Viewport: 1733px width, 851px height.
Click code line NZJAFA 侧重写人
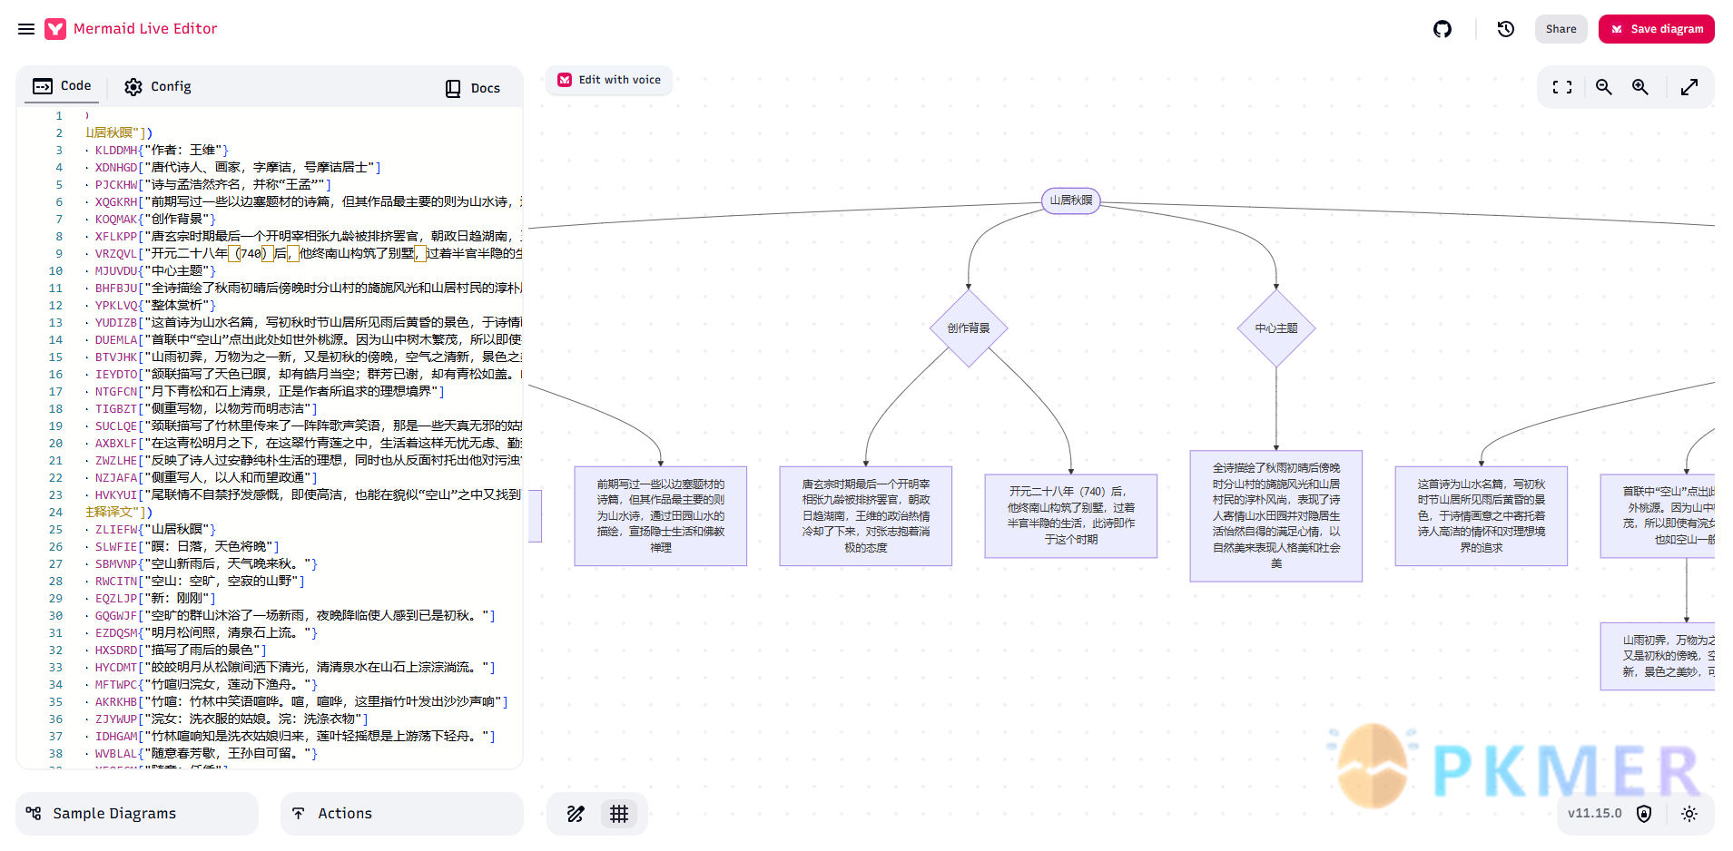206,478
